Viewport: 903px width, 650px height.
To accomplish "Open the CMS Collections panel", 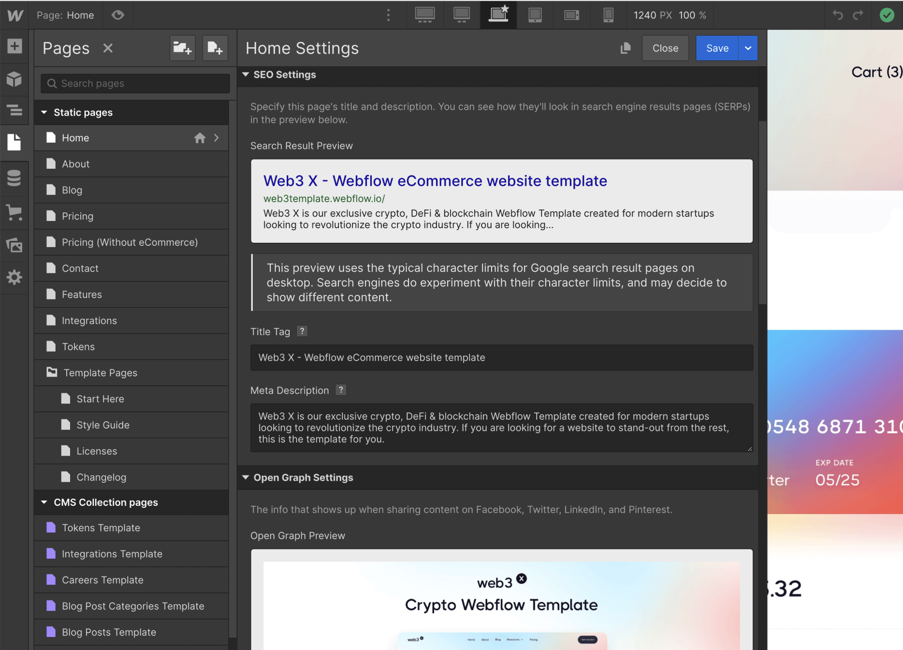I will (x=15, y=178).
